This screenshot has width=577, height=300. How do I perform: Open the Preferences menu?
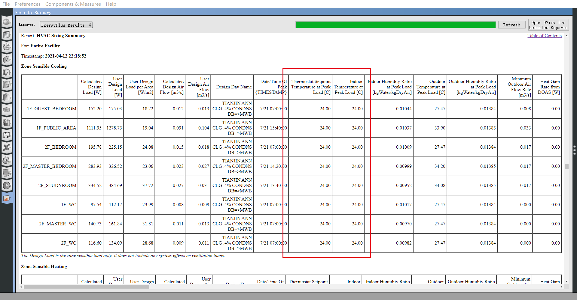(27, 4)
